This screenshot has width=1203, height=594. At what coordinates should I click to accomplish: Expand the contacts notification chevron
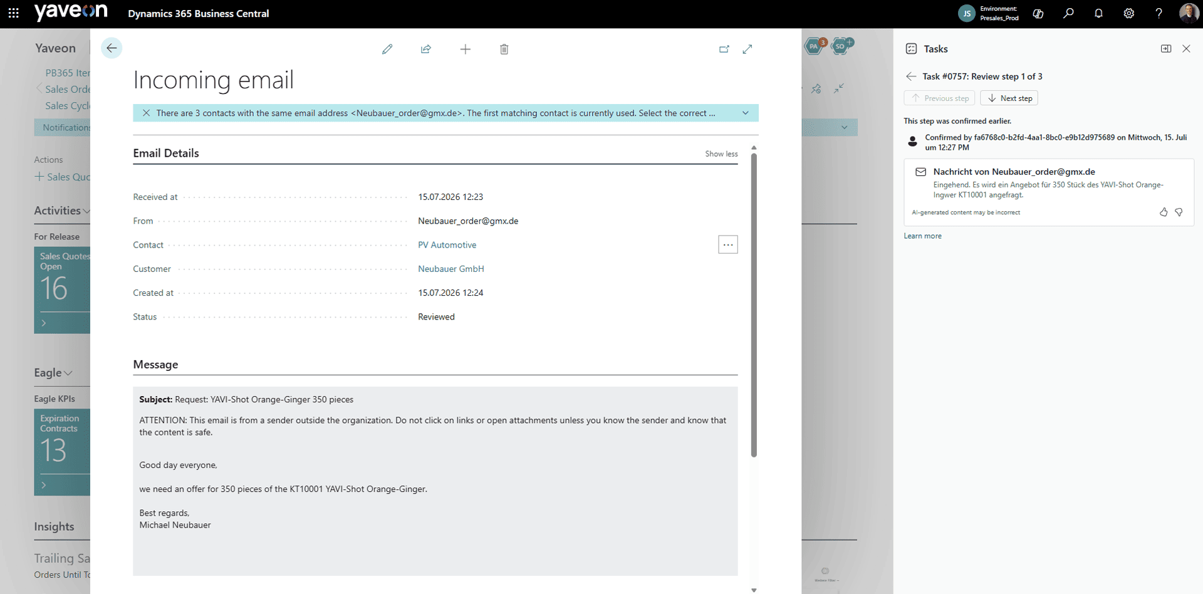coord(746,113)
